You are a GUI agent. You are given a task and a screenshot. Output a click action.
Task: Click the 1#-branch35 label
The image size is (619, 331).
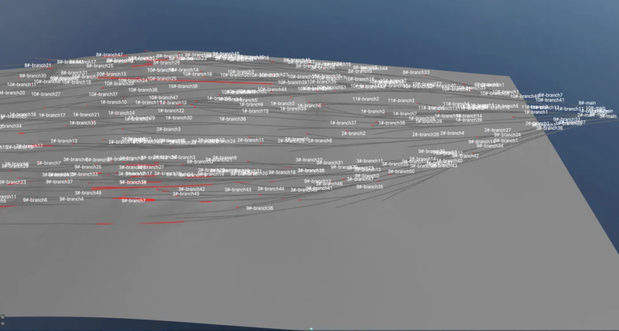click(x=83, y=123)
